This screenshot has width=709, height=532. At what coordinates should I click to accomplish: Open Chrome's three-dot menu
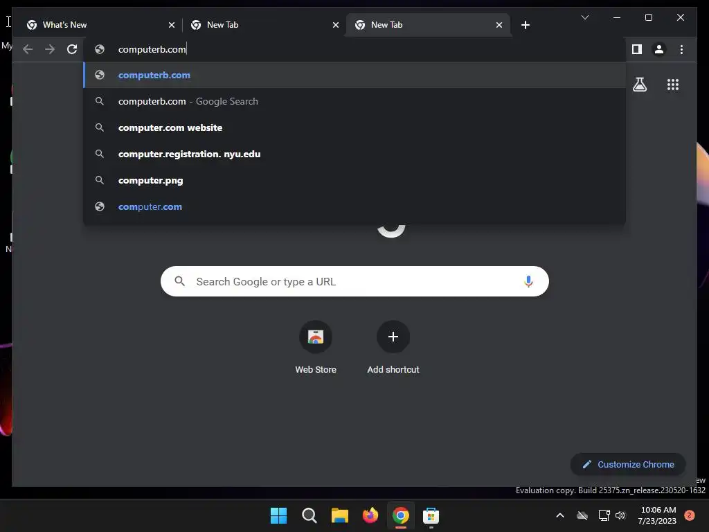point(681,49)
